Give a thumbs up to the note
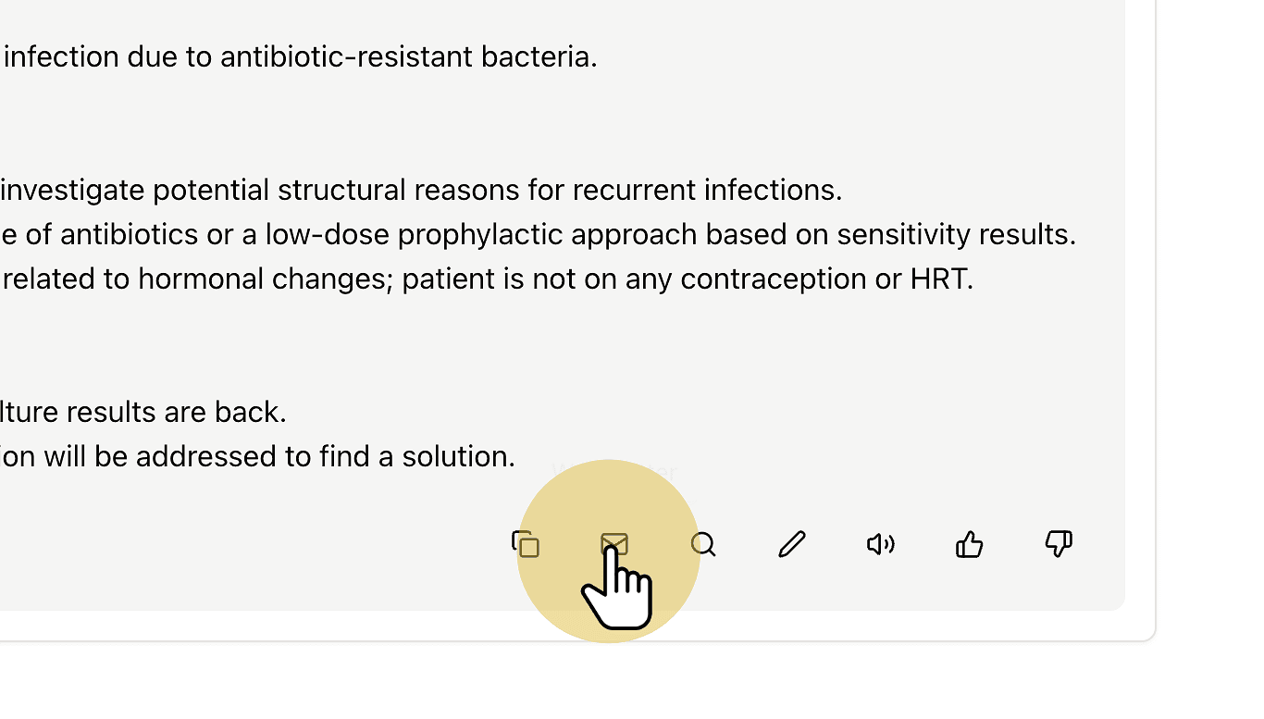This screenshot has height=719, width=1264. [970, 544]
